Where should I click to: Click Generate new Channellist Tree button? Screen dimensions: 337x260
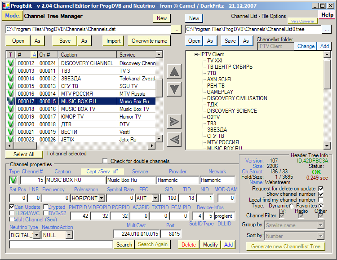(285, 247)
